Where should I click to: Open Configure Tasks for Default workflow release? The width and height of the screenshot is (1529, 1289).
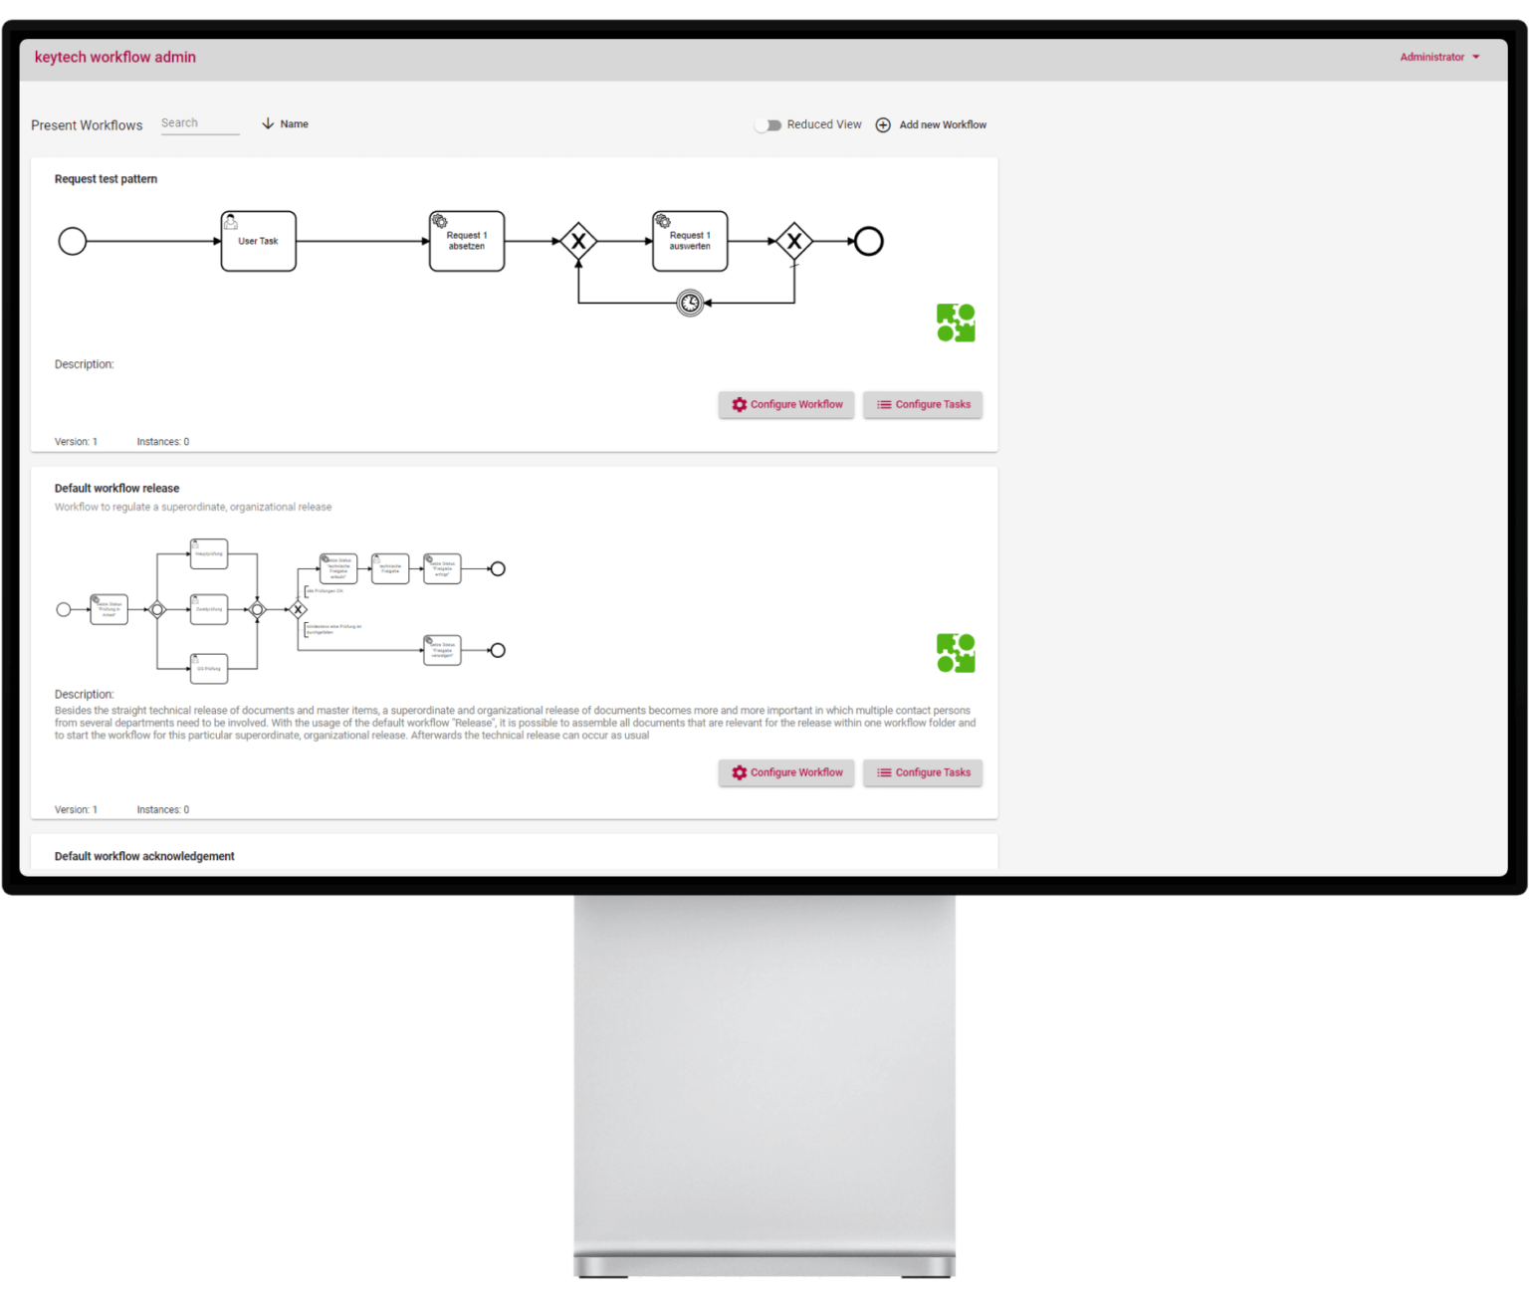(x=923, y=773)
